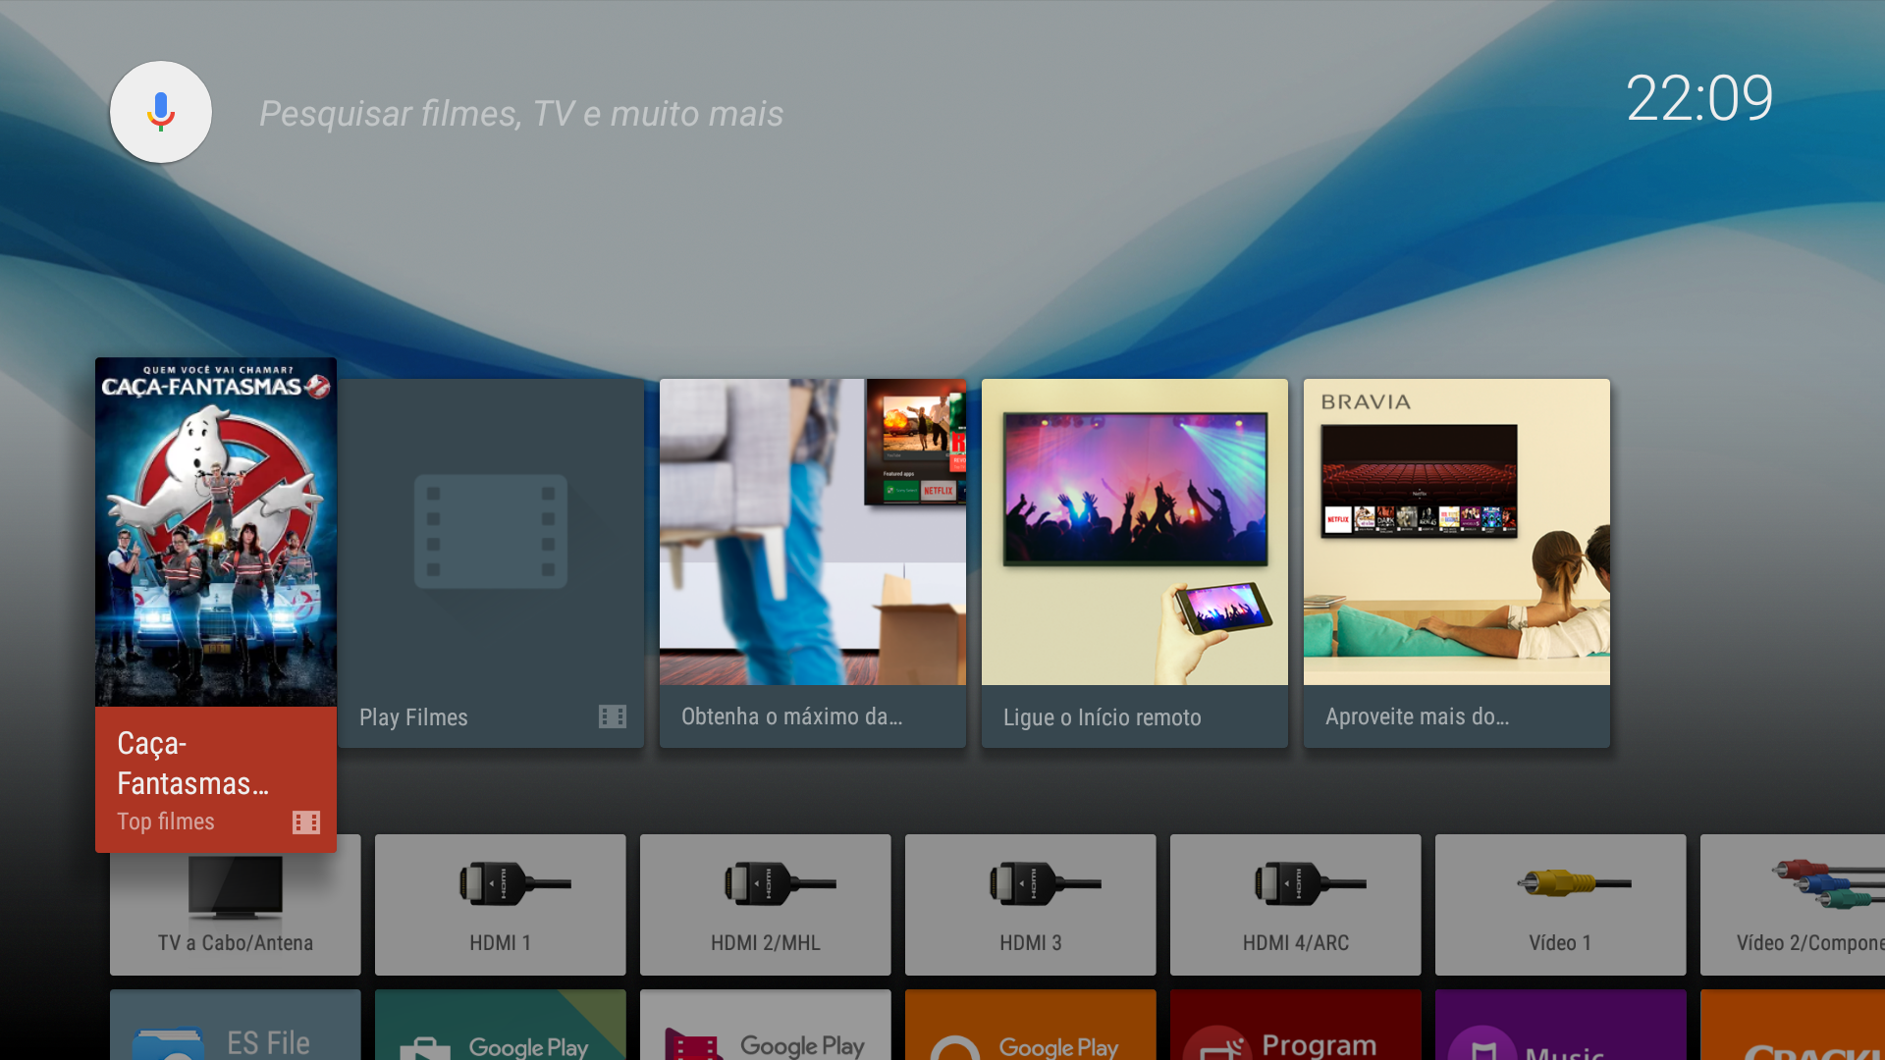Open the purple Music app tile
The image size is (1885, 1060).
point(1560,1027)
